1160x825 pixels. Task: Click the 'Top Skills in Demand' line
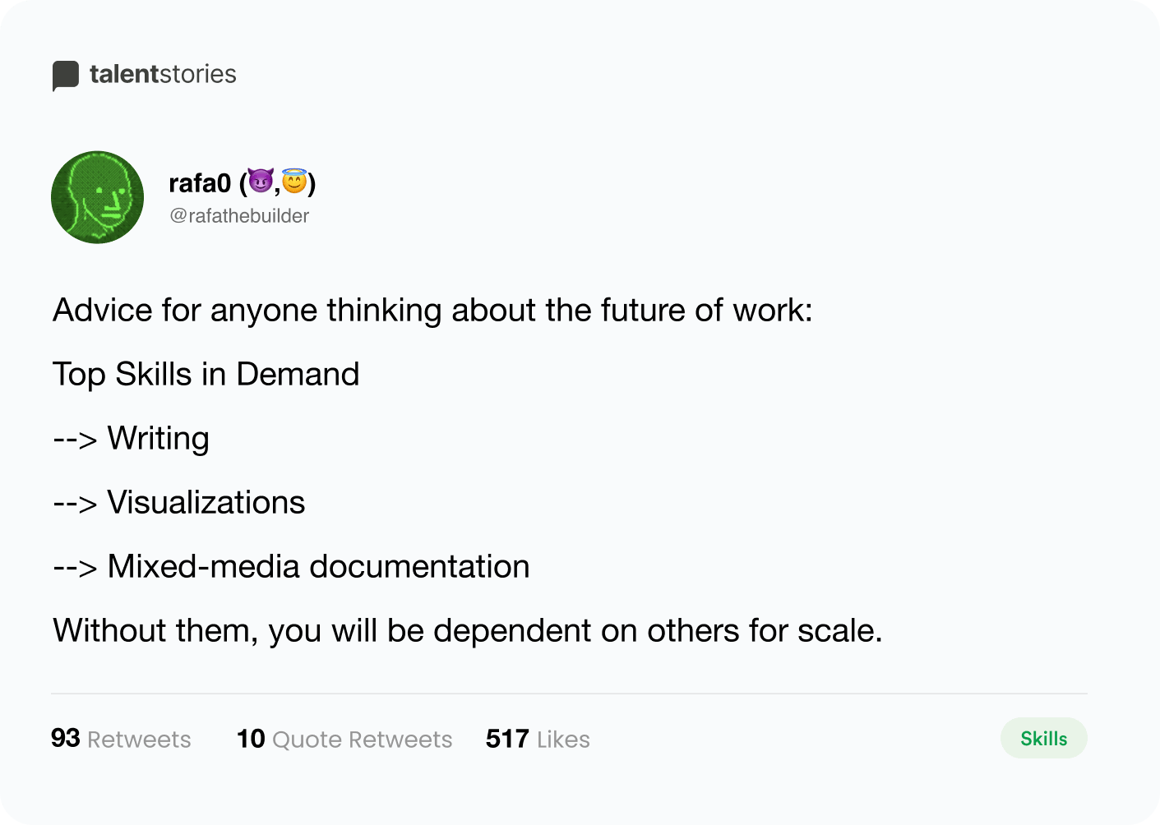coord(206,375)
